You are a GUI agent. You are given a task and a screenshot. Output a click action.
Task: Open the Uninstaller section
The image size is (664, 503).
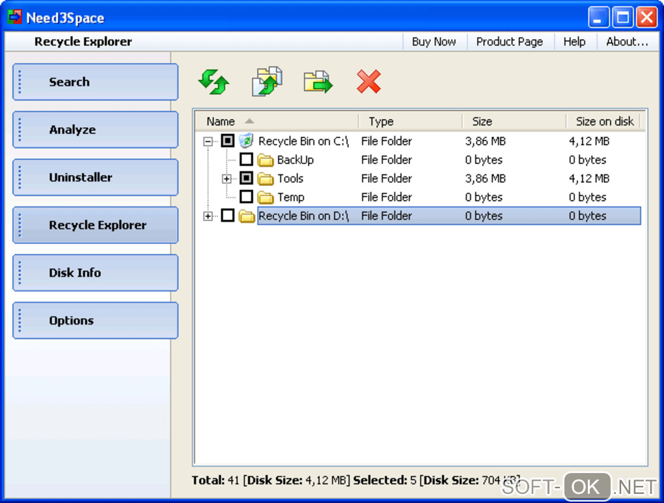[95, 178]
